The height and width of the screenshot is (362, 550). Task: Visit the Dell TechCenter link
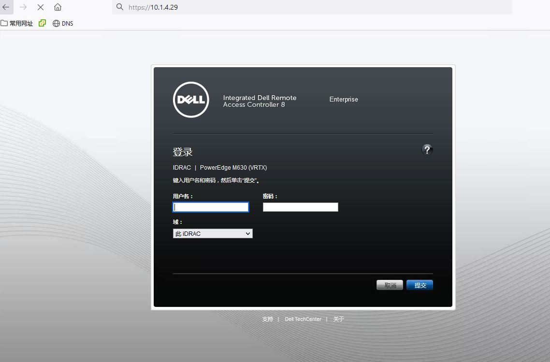tap(303, 319)
